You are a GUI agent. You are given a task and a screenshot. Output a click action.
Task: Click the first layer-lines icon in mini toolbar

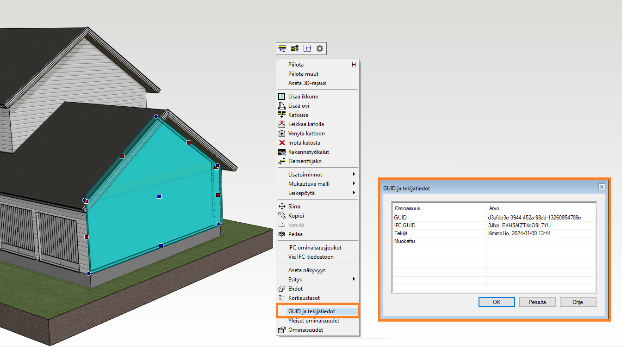[x=282, y=48]
